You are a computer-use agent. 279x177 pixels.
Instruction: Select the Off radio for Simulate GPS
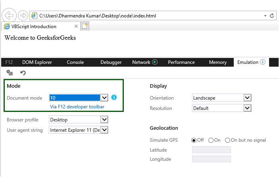(x=194, y=140)
